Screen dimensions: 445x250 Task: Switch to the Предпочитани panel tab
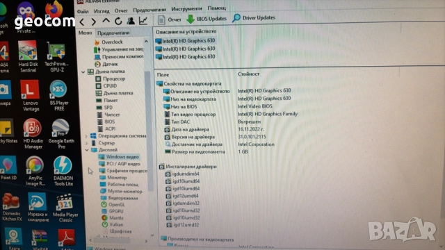coord(113,33)
